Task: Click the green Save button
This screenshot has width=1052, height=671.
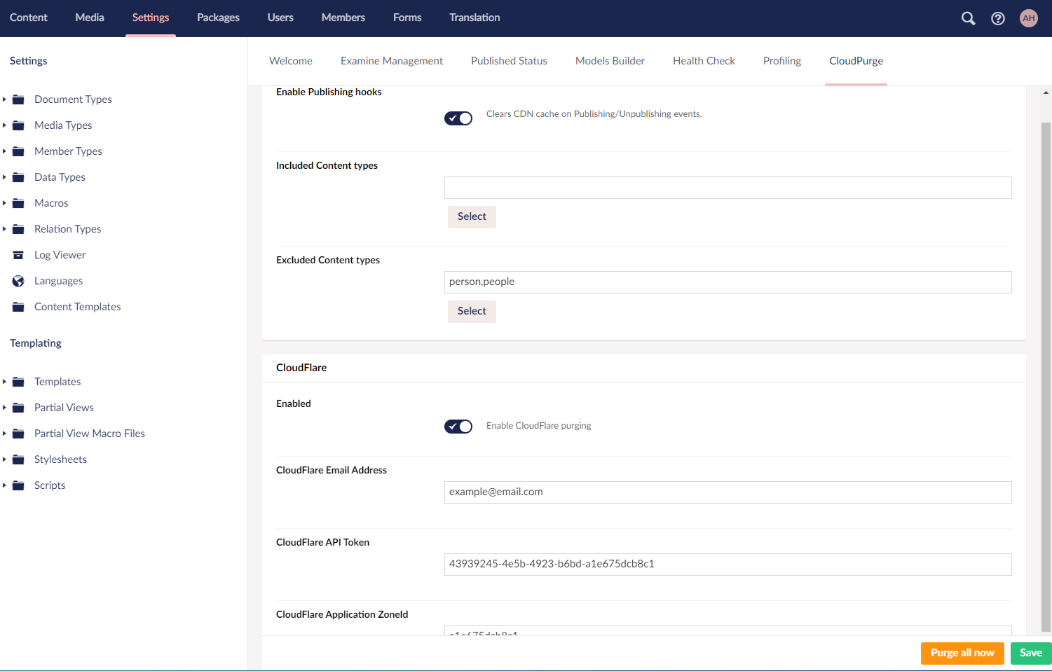Action: click(1030, 653)
